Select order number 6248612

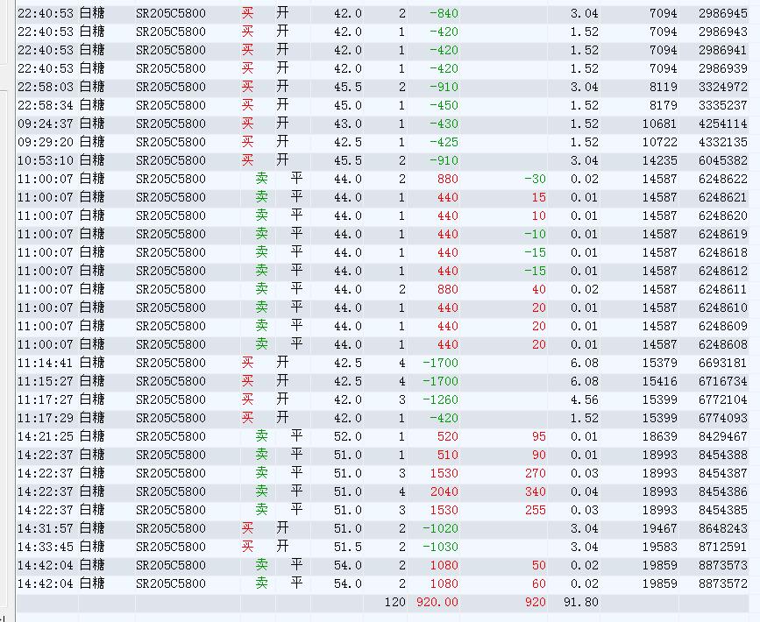tap(722, 272)
